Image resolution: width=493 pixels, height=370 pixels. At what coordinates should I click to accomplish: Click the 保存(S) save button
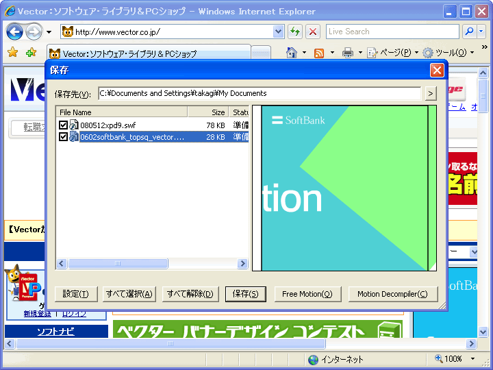coord(246,294)
